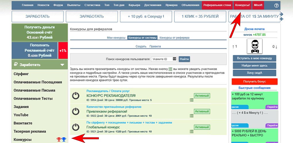Open the help question mark icon

[276, 5]
